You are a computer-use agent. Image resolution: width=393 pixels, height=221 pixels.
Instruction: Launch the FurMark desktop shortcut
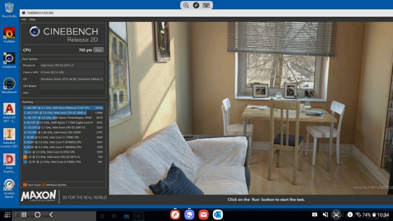[x=9, y=35]
